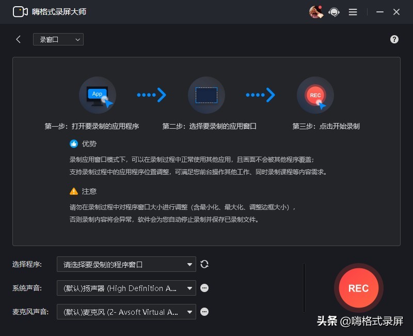Refresh the program window list

(x=204, y=264)
